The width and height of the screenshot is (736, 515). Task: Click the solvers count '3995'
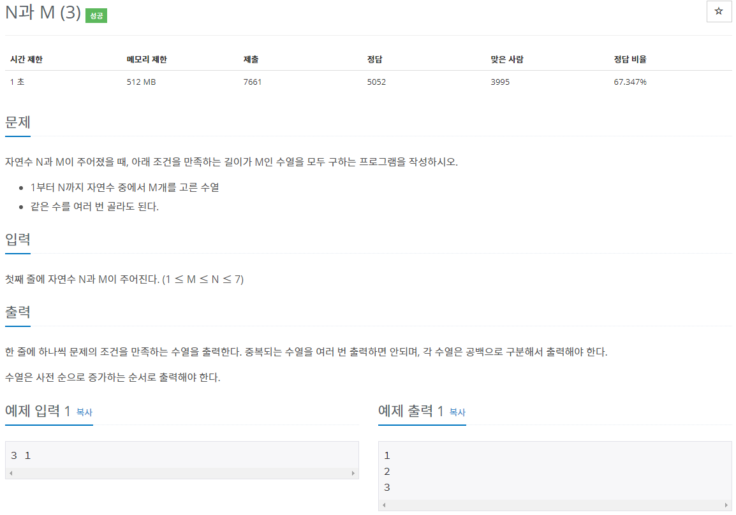[501, 82]
